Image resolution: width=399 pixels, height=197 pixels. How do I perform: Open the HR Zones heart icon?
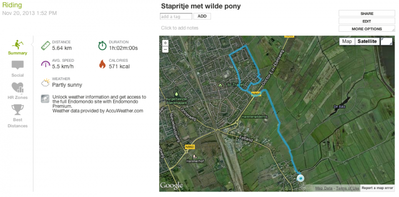17,88
